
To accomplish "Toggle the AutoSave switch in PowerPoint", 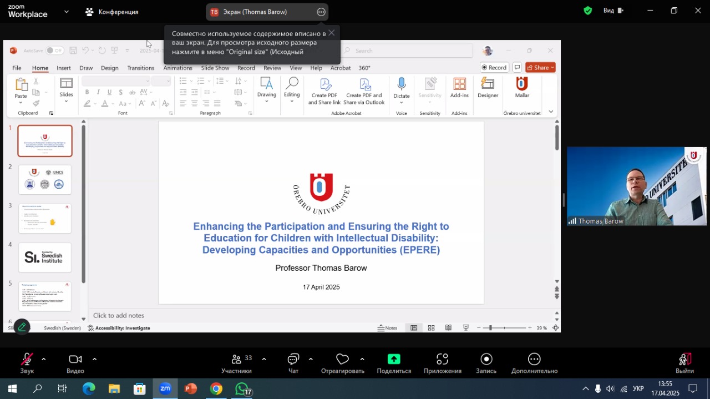I will click(x=54, y=50).
